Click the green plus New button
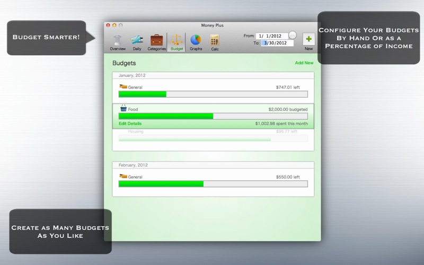 308,39
